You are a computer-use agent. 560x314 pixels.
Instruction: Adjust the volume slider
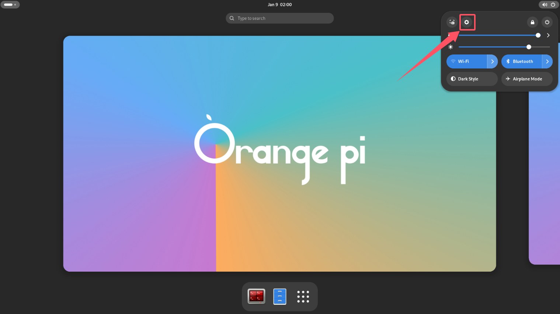[x=500, y=35]
